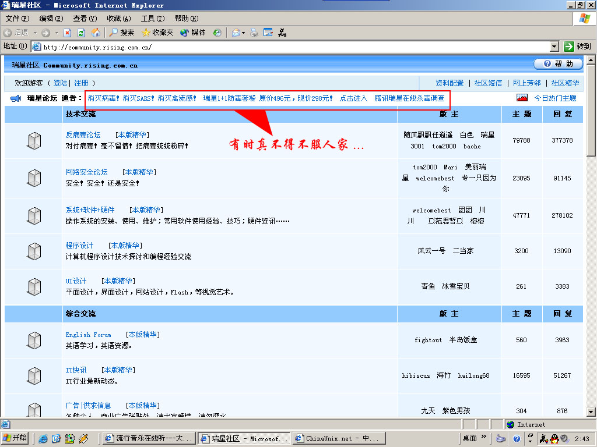Click the forum cube icon for 网络安全论坛

click(34, 178)
